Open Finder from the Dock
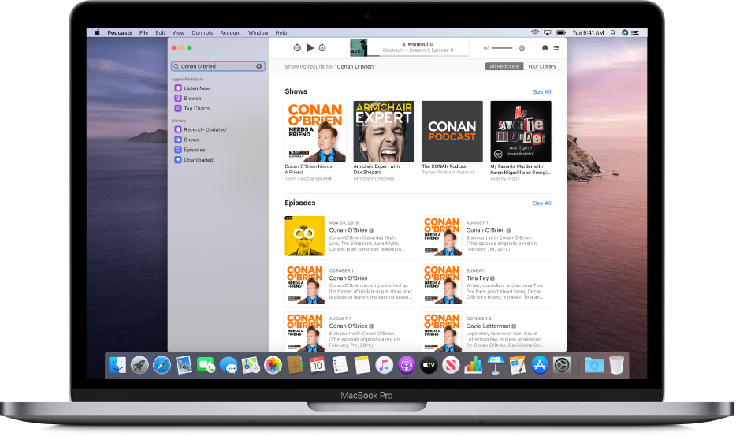 pyautogui.click(x=117, y=365)
